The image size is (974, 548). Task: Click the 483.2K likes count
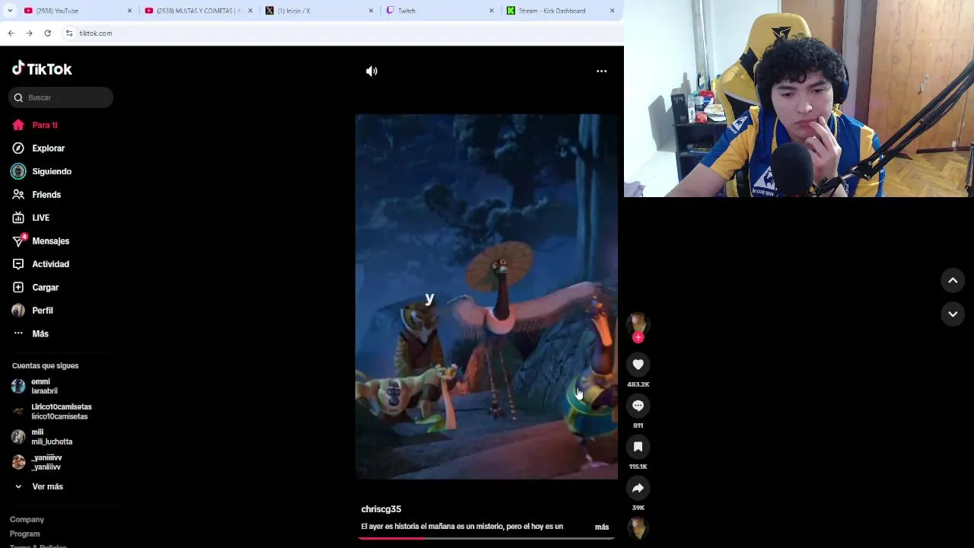638,384
